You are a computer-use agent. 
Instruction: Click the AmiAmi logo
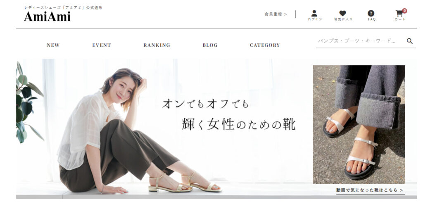(x=47, y=17)
